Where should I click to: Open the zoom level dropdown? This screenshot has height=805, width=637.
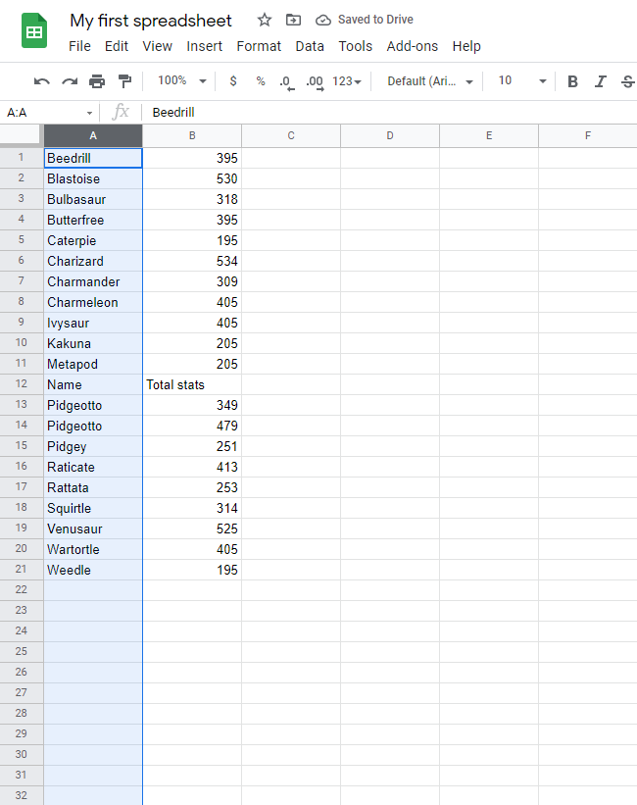coord(182,81)
